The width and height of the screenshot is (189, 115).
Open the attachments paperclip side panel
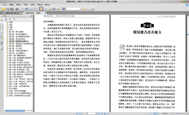coord(2,43)
